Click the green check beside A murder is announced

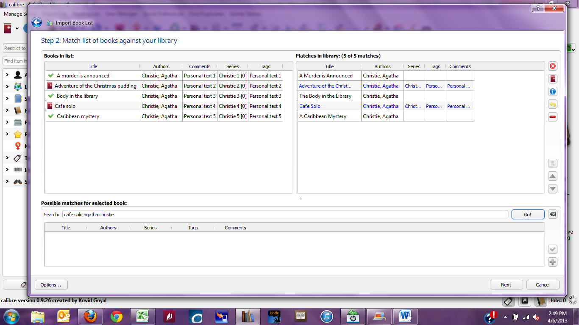click(51, 75)
